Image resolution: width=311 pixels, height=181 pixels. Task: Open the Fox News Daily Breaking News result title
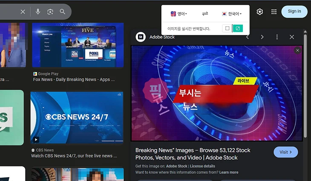(74, 79)
